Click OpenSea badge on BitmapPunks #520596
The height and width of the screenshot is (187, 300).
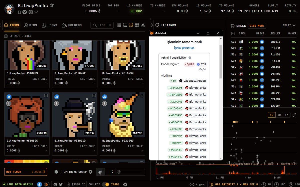(8, 97)
